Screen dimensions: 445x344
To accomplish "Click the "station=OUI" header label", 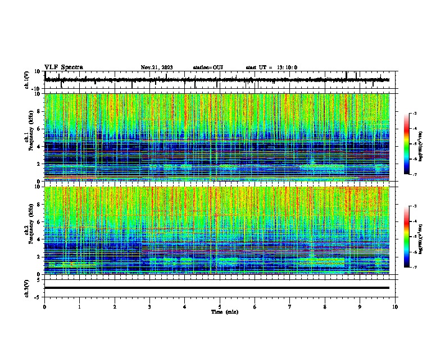I will point(208,67).
